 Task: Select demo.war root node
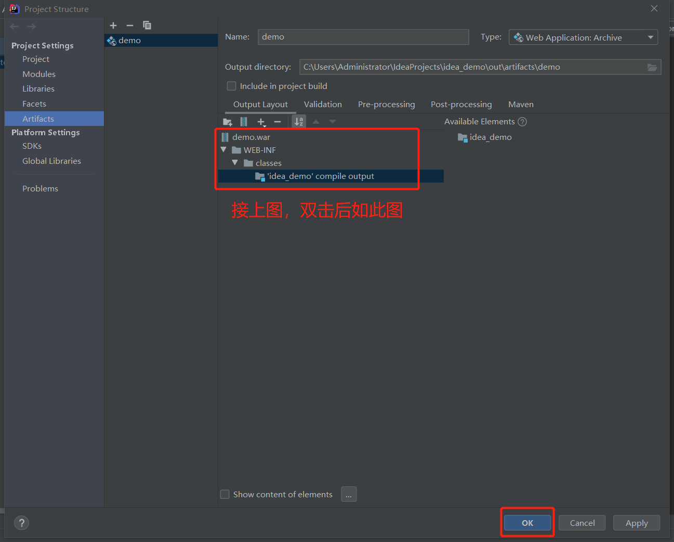pos(331,137)
